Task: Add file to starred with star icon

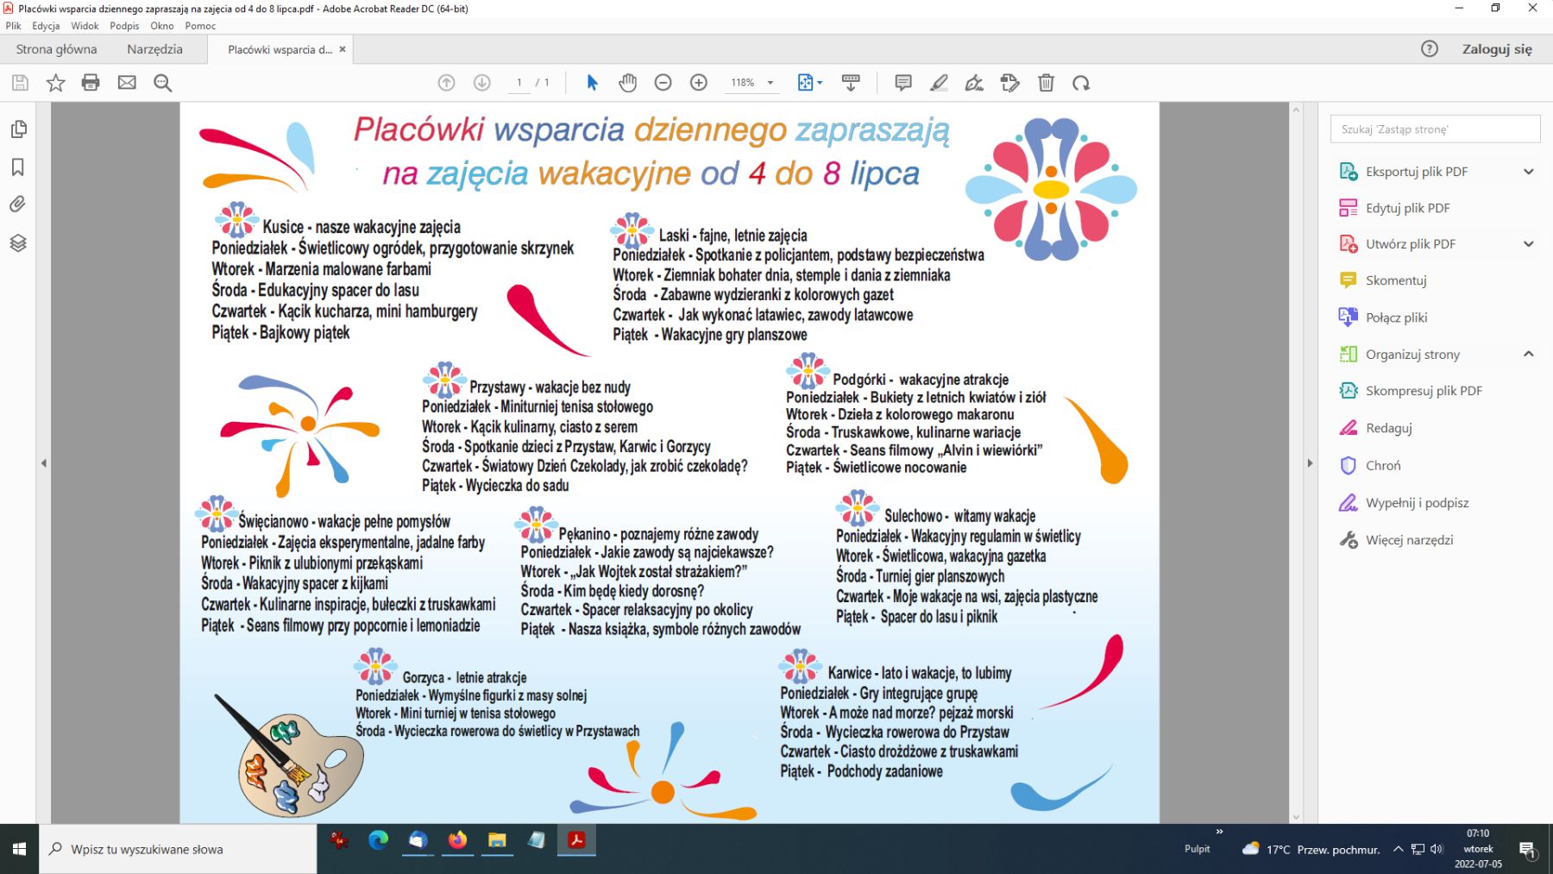Action: [x=55, y=83]
